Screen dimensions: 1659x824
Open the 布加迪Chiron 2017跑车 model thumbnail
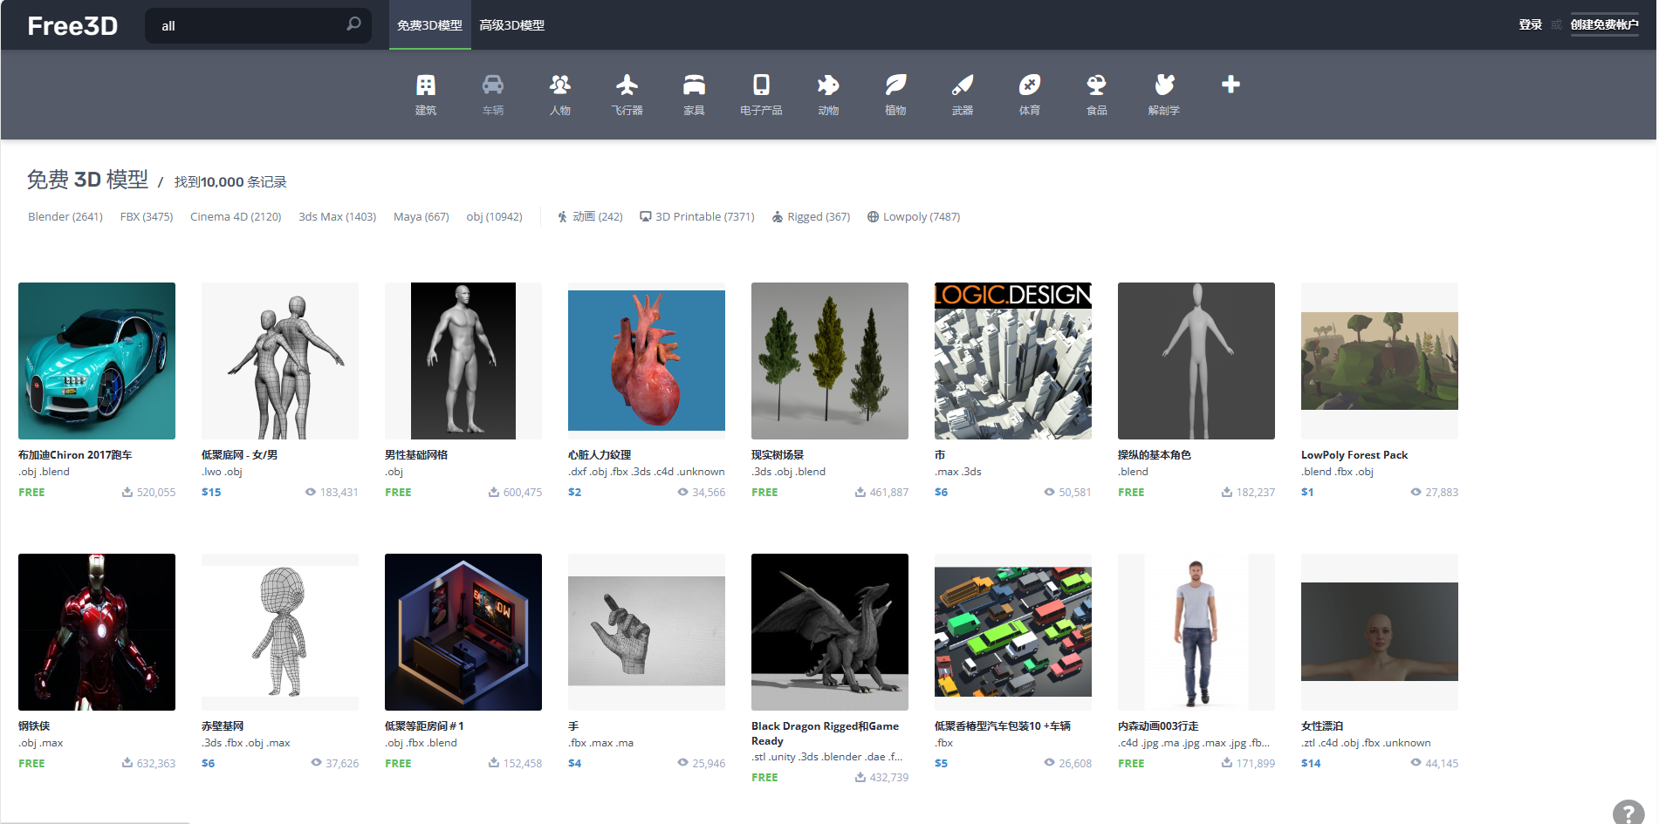pos(96,360)
